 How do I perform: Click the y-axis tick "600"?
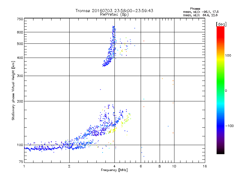click(20, 32)
